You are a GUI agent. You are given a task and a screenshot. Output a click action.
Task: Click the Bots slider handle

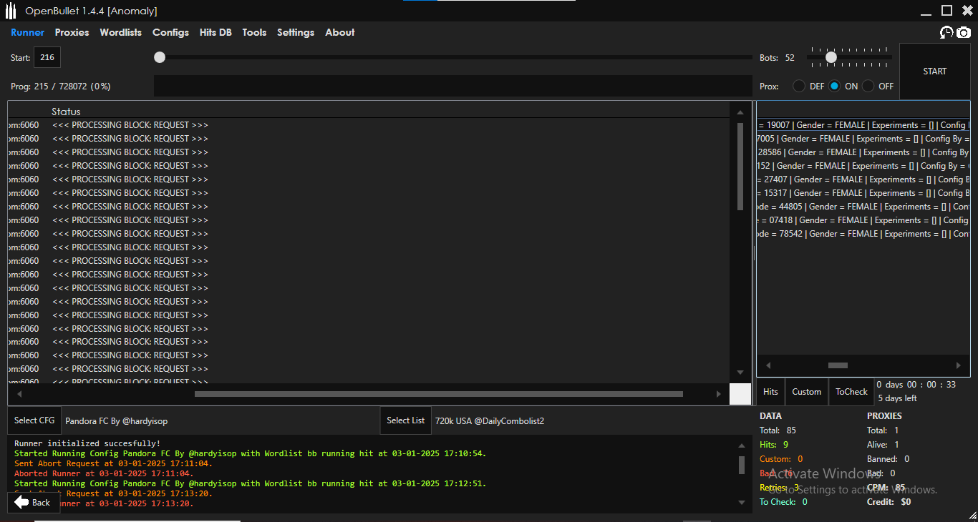pos(831,57)
